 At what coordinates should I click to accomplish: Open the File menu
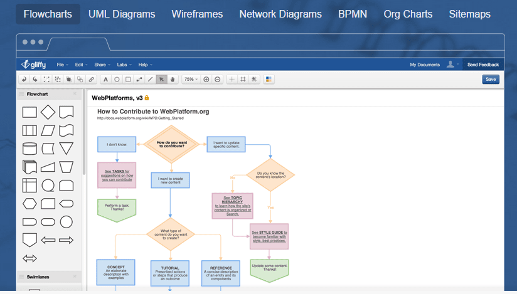click(x=62, y=65)
